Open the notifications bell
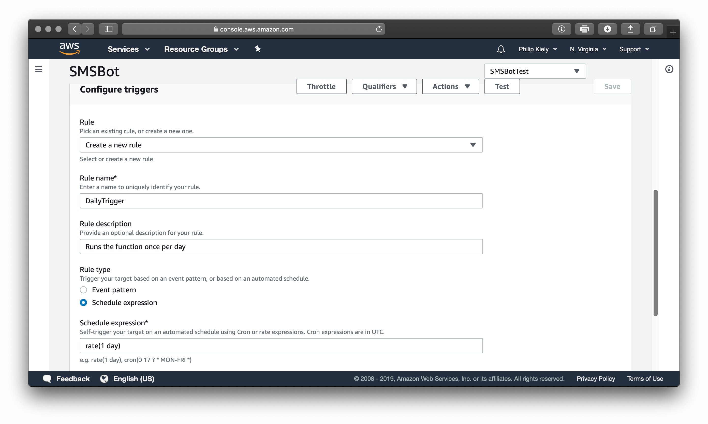708x424 pixels. (500, 49)
